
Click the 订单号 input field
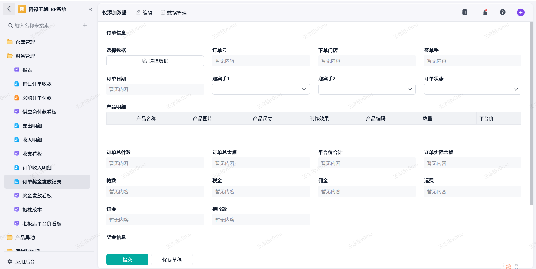tap(261, 61)
